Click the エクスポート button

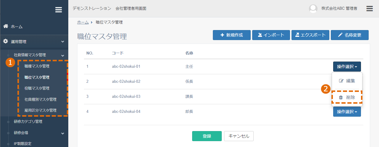(x=310, y=35)
